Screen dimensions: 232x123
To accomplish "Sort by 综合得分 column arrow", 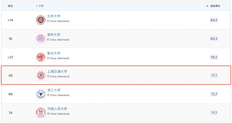I will point(207,6).
